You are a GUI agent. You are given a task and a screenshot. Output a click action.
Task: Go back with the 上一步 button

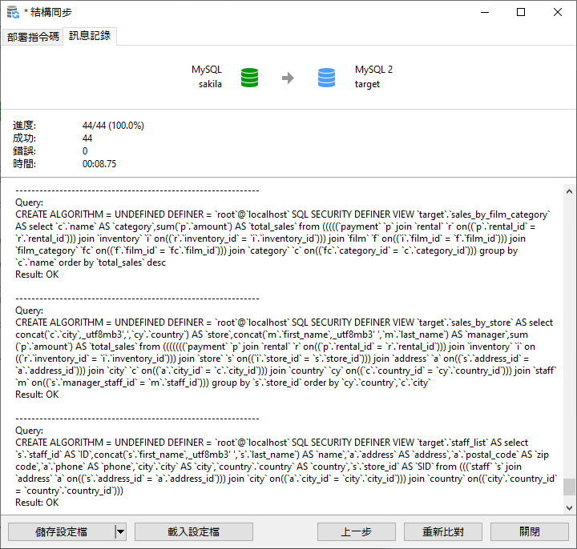[356, 531]
